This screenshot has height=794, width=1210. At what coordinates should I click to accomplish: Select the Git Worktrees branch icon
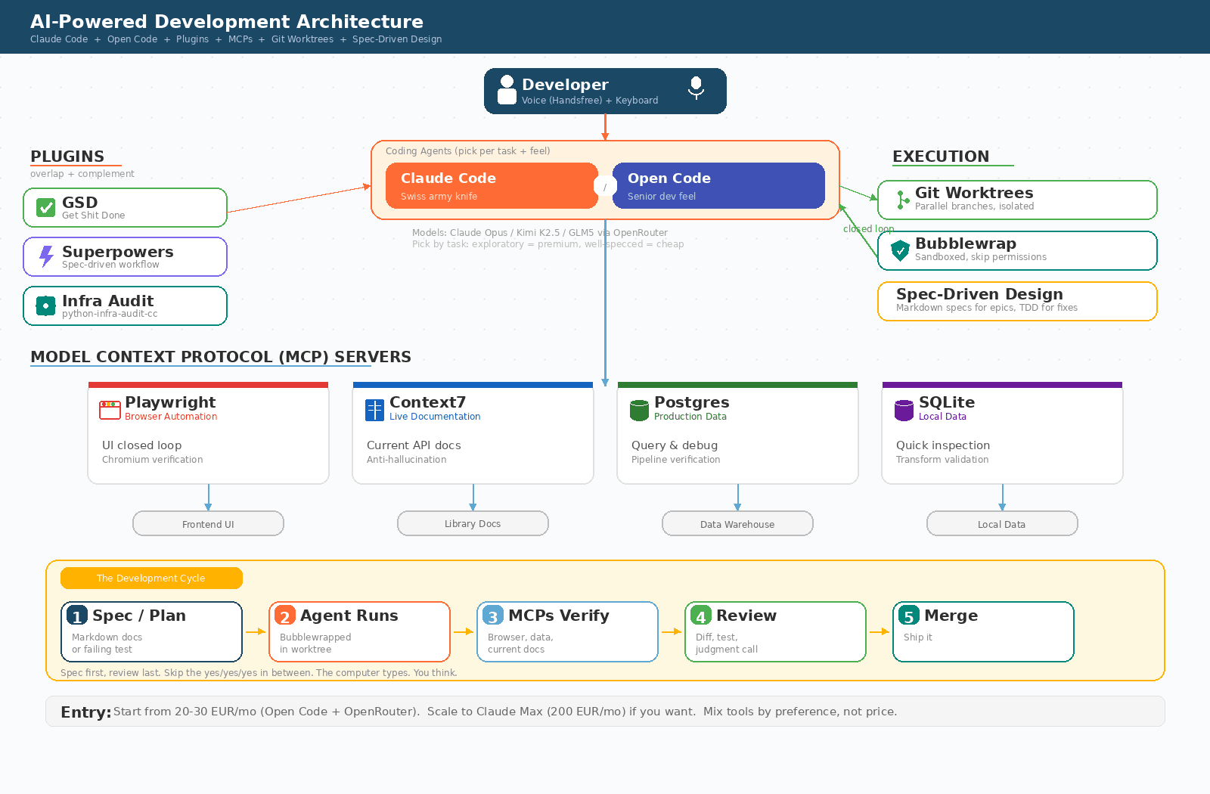[x=901, y=200]
